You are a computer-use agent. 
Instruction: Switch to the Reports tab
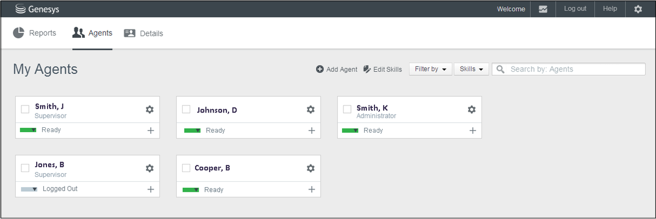[35, 33]
